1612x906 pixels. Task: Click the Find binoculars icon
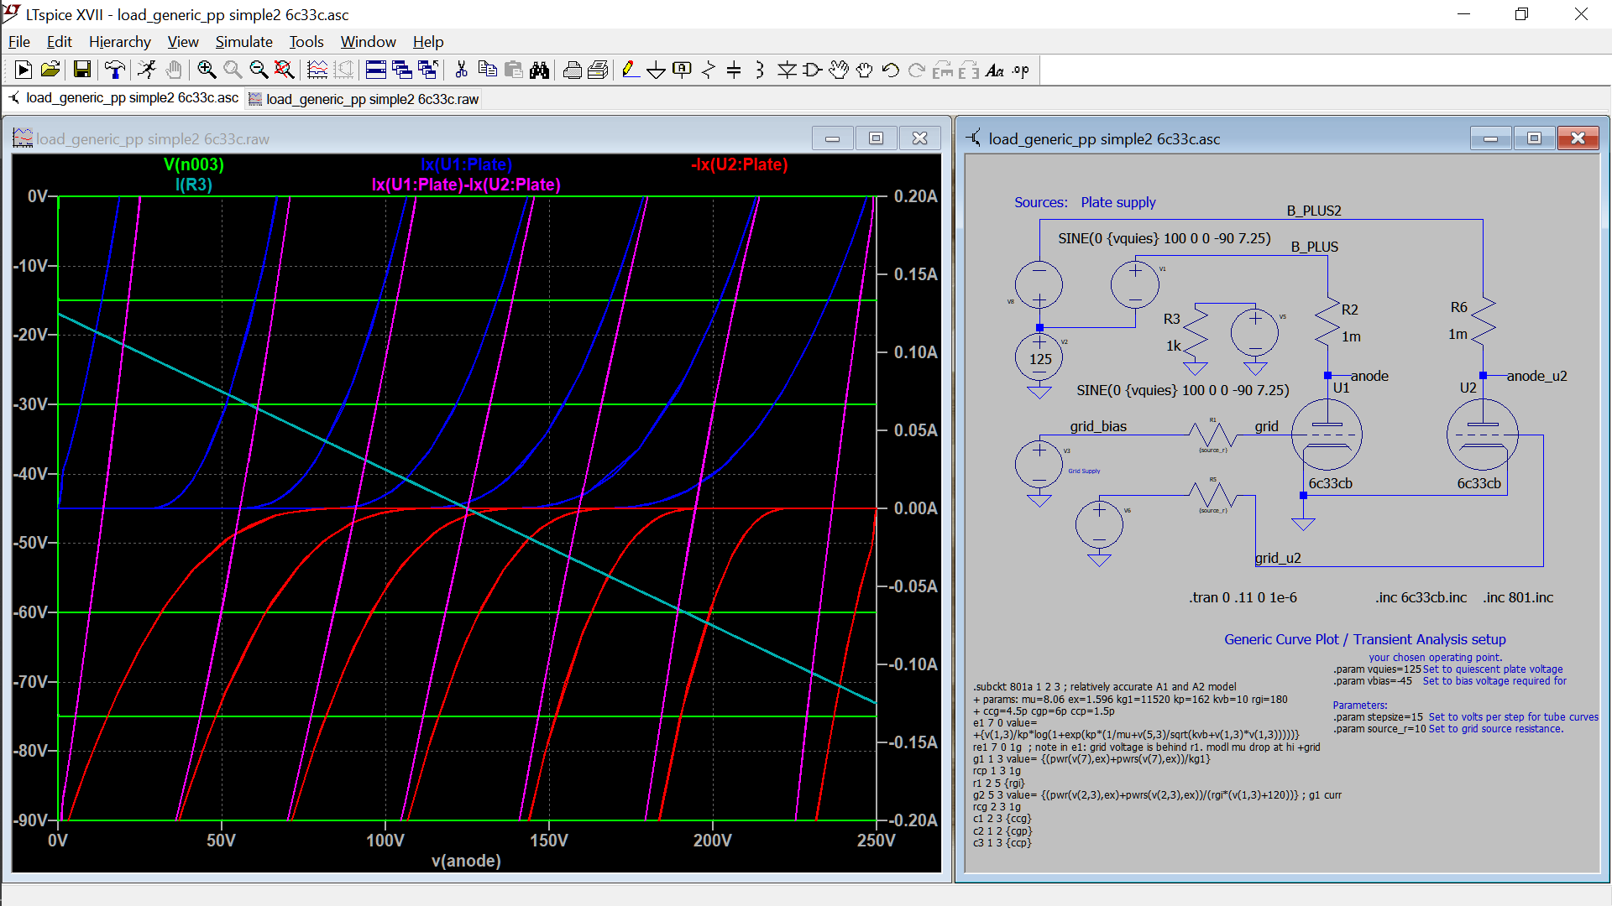tap(539, 70)
